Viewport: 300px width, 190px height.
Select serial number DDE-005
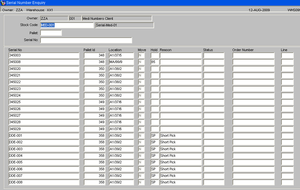[44, 162]
